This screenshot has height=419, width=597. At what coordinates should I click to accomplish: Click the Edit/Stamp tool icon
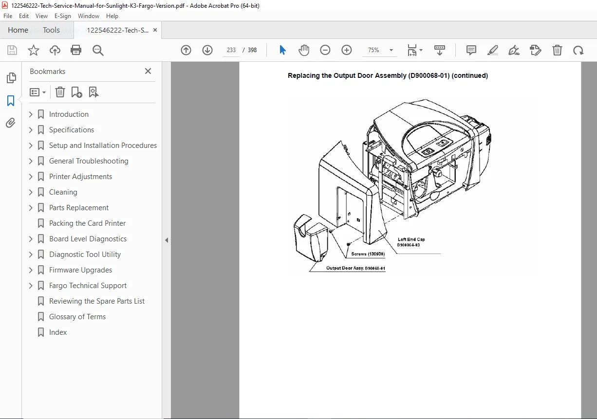pyautogui.click(x=536, y=50)
